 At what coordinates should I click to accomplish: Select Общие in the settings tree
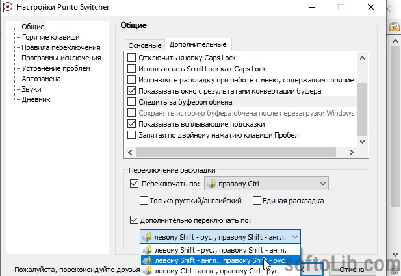click(x=33, y=27)
